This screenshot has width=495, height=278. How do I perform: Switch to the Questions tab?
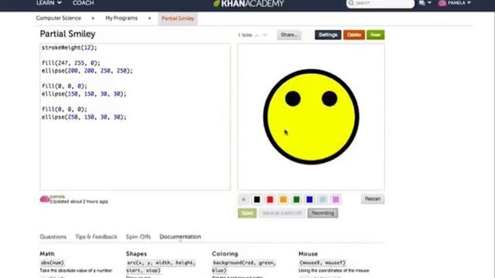[53, 237]
